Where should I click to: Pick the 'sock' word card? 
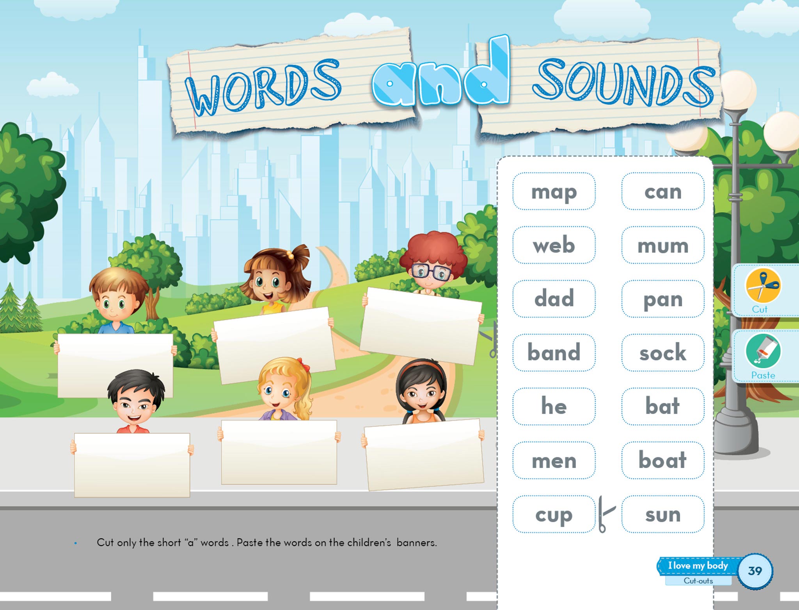tap(662, 353)
